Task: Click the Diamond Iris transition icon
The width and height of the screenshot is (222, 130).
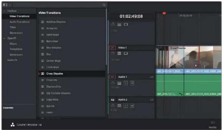Action: click(x=42, y=87)
